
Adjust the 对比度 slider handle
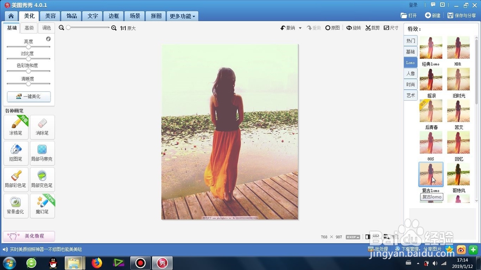click(x=28, y=59)
